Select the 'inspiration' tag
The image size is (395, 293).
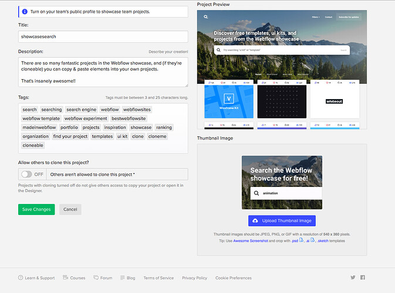coord(115,128)
